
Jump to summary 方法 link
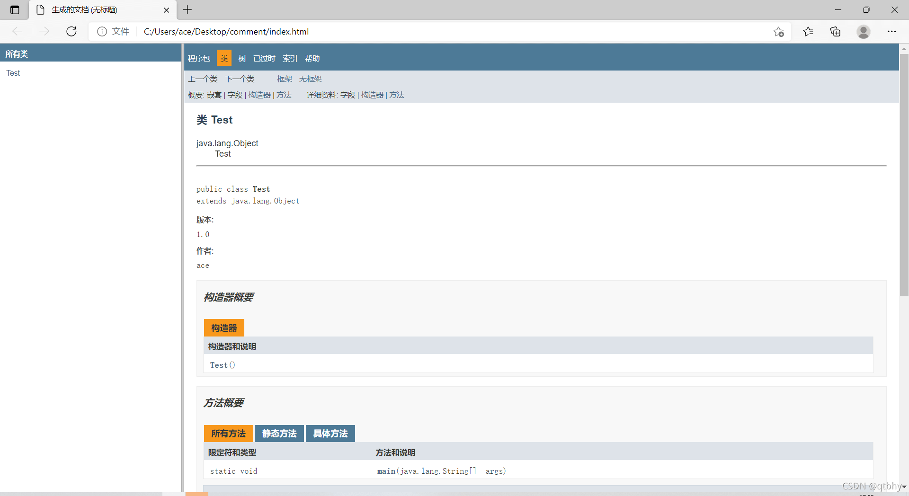point(284,95)
